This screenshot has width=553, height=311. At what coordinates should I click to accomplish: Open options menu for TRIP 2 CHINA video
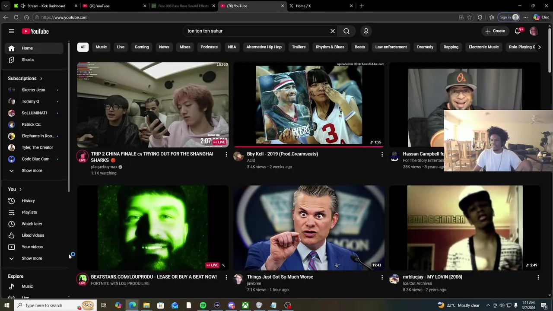[226, 154]
